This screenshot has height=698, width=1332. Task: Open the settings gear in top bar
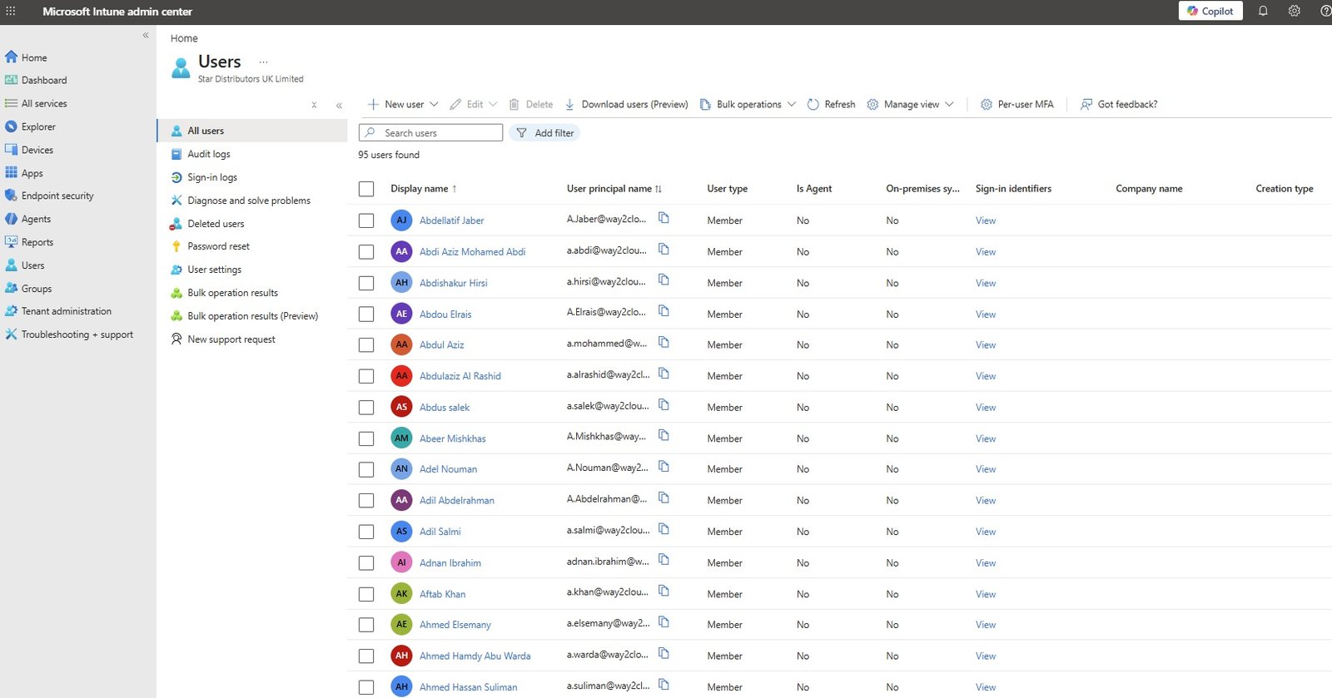tap(1294, 11)
